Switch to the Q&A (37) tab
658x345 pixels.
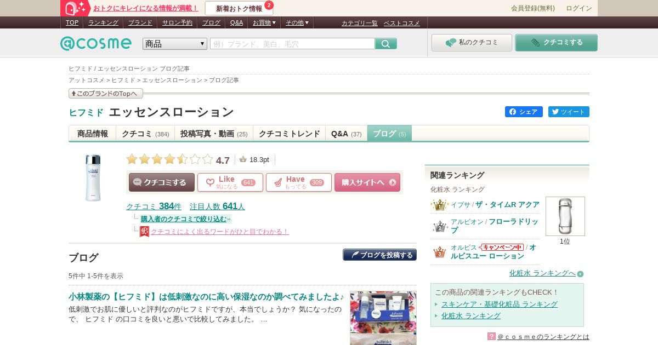point(347,134)
